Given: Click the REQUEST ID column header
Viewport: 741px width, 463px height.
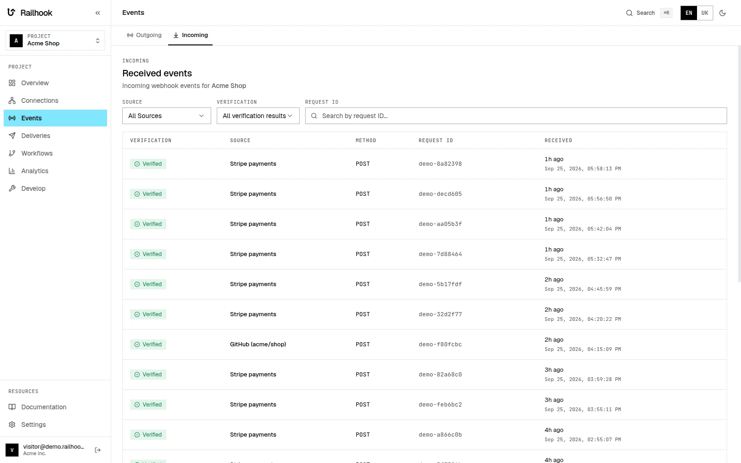Looking at the screenshot, I should [x=436, y=140].
